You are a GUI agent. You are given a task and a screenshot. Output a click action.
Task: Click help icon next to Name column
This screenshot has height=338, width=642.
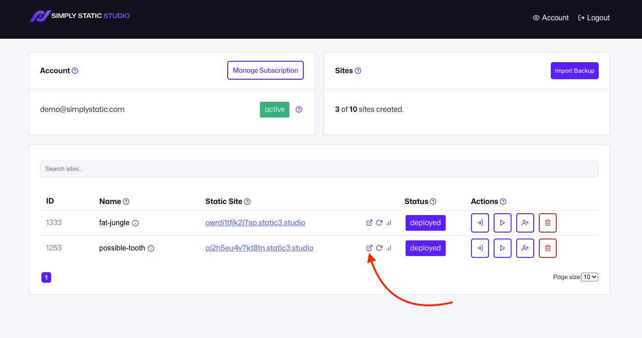pos(126,202)
